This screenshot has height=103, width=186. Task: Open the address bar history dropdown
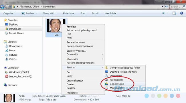163,7
